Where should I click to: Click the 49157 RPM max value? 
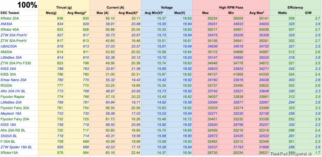coord(212,74)
